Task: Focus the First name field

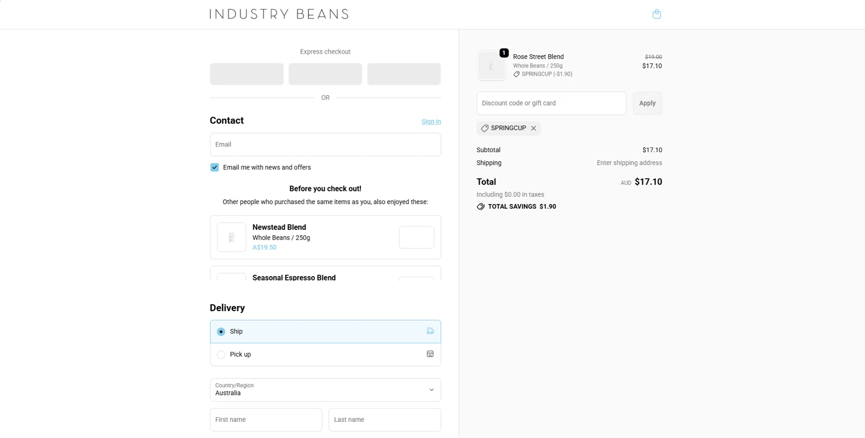Action: [x=266, y=420]
